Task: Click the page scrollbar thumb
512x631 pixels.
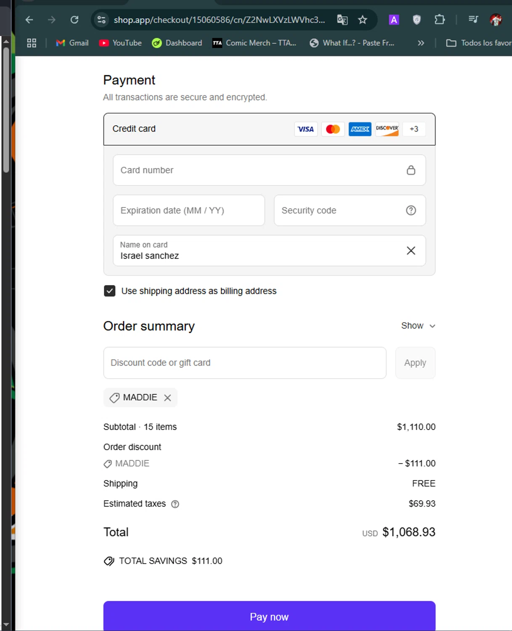Action: click(6, 109)
